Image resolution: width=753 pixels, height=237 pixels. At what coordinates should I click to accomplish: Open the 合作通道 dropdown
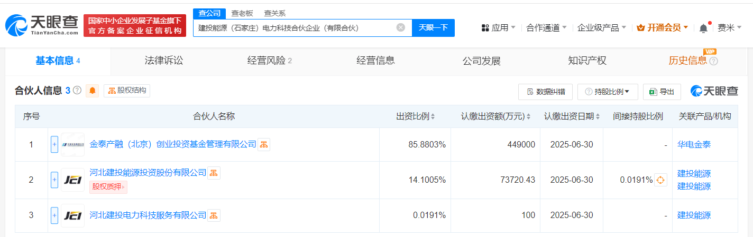[547, 28]
